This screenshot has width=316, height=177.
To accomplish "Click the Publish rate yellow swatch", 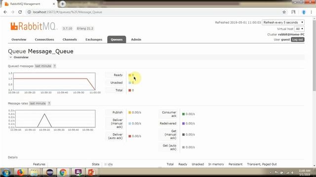I will [x=130, y=113].
